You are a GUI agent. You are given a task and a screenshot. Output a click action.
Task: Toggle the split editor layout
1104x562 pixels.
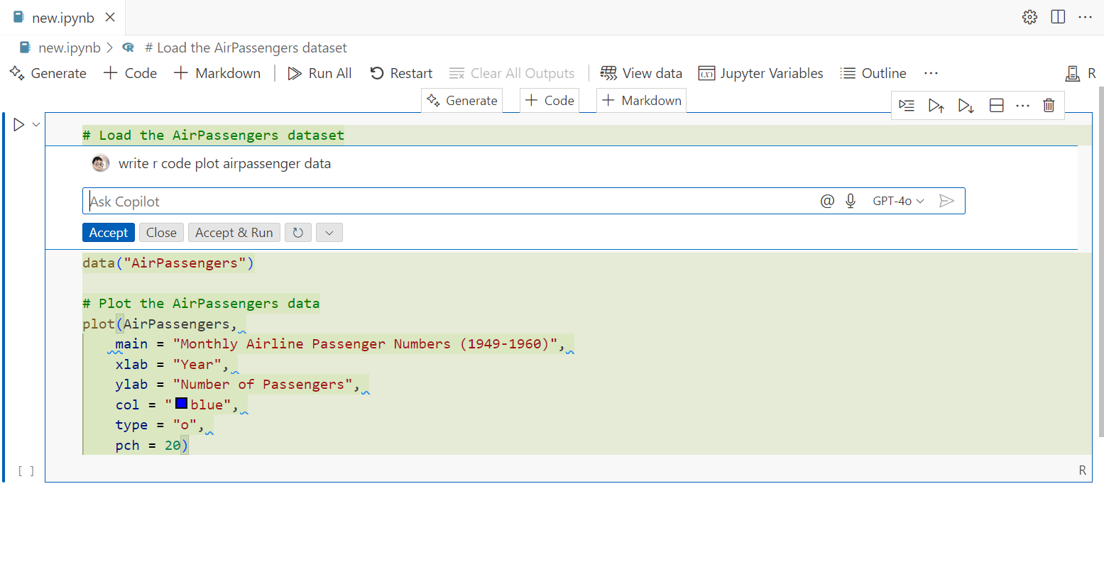pos(1058,17)
